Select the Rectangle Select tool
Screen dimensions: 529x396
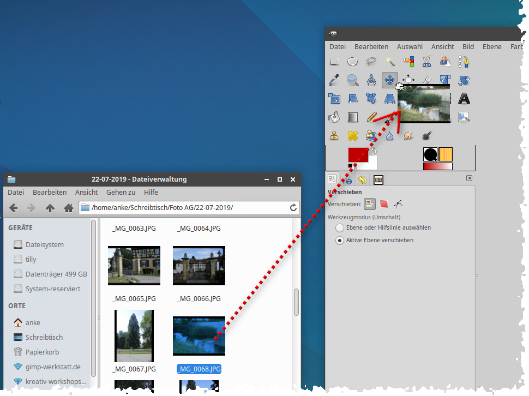point(334,62)
